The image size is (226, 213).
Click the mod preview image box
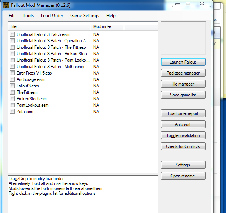(183, 38)
